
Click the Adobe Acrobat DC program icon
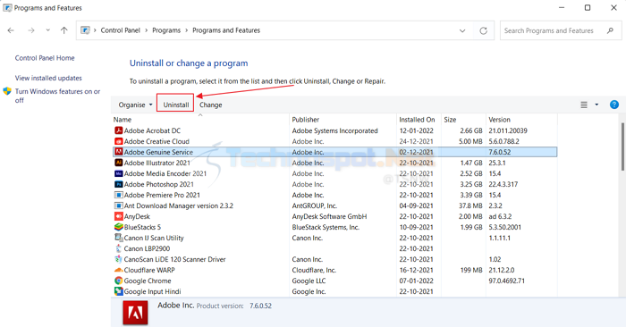click(118, 130)
